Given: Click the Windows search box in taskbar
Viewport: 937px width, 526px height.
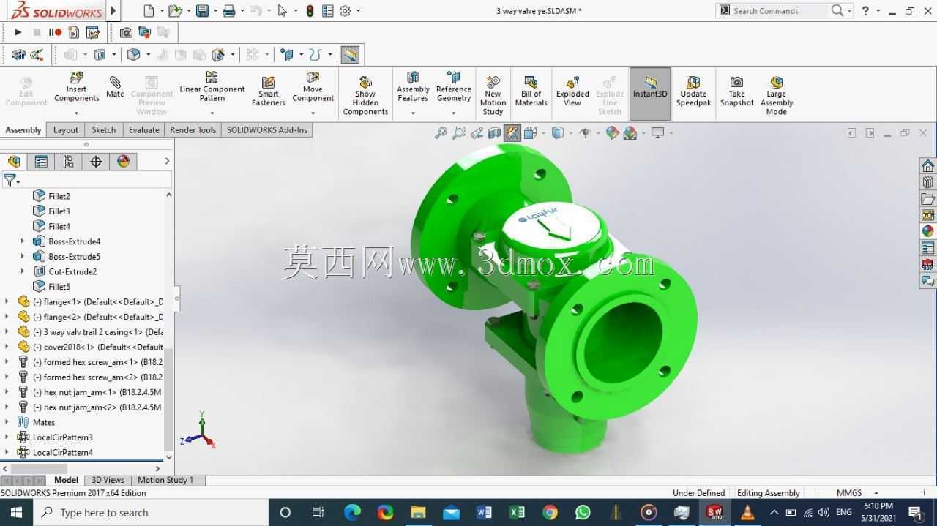Looking at the screenshot, I should click(x=150, y=512).
